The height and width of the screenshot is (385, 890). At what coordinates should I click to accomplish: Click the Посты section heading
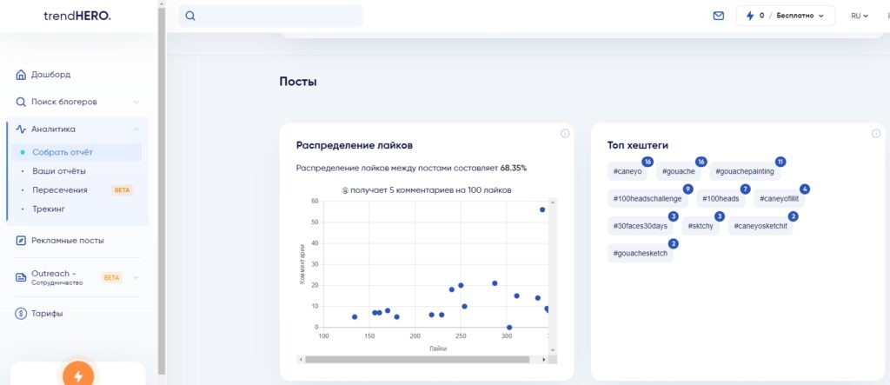[x=298, y=82]
